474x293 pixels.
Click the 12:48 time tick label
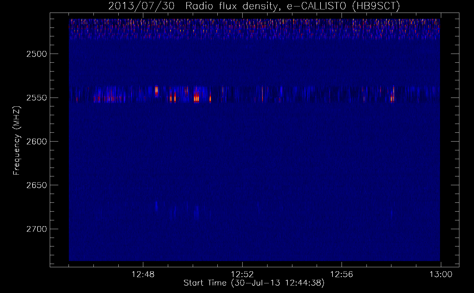(143, 275)
